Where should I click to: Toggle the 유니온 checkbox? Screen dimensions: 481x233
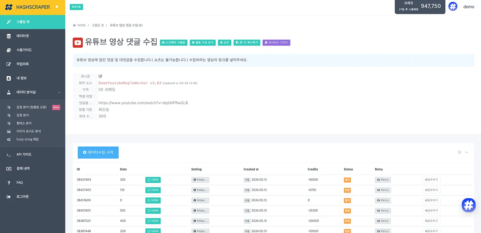pos(100,76)
